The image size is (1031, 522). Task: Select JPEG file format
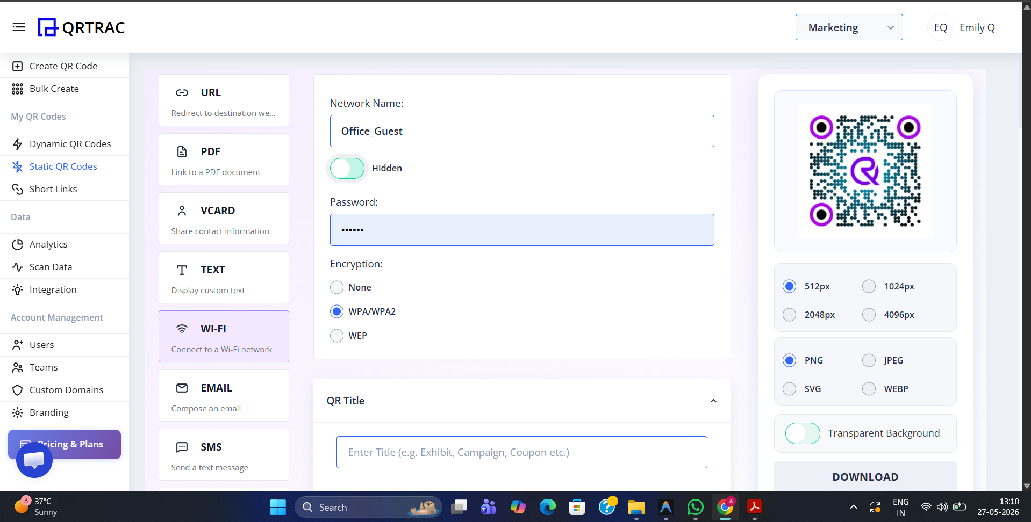pyautogui.click(x=869, y=360)
